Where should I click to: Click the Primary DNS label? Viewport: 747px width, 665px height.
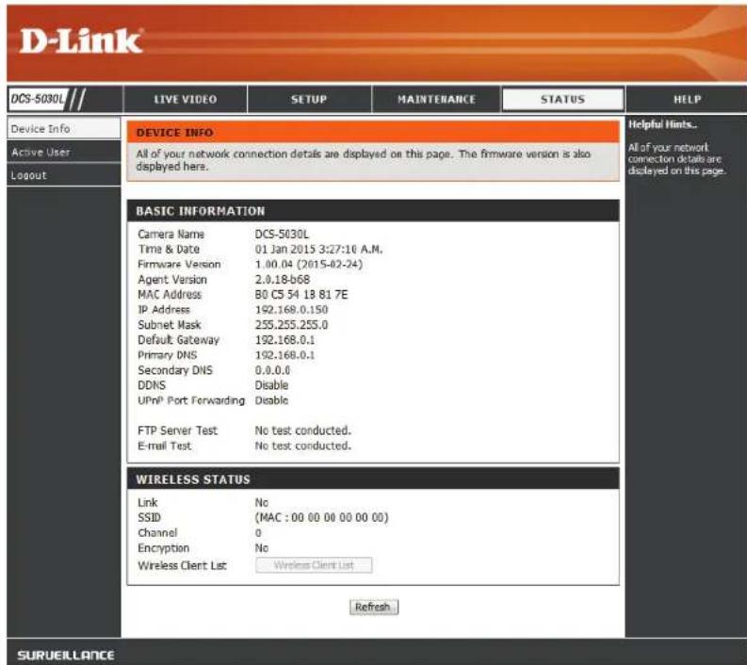pyautogui.click(x=168, y=355)
